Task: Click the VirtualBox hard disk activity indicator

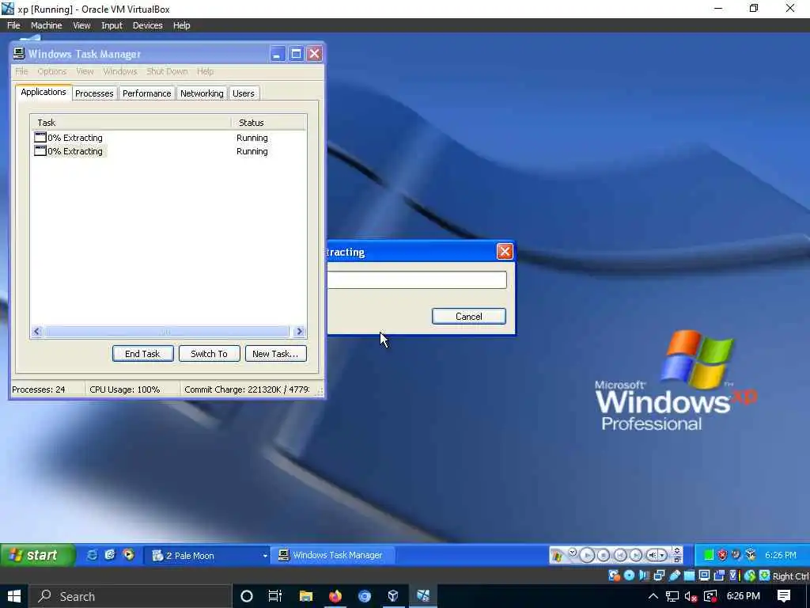Action: tap(614, 576)
